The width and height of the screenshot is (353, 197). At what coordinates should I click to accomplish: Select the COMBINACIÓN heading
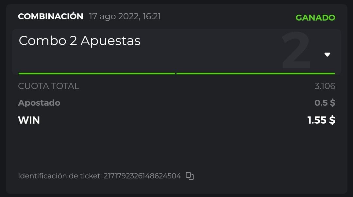tap(51, 16)
